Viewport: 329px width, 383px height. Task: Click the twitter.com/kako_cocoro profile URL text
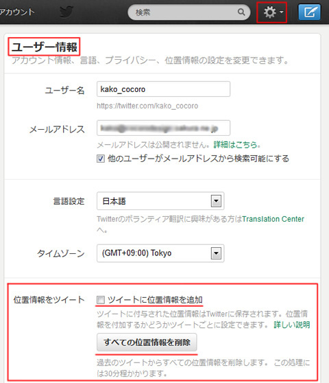147,106
